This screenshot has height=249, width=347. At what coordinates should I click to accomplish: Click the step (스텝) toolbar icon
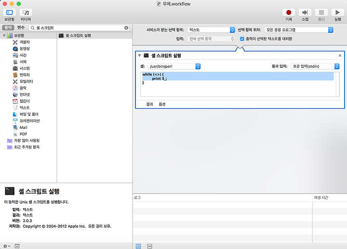click(x=305, y=12)
